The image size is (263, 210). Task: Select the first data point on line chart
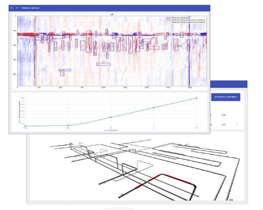coord(25,126)
